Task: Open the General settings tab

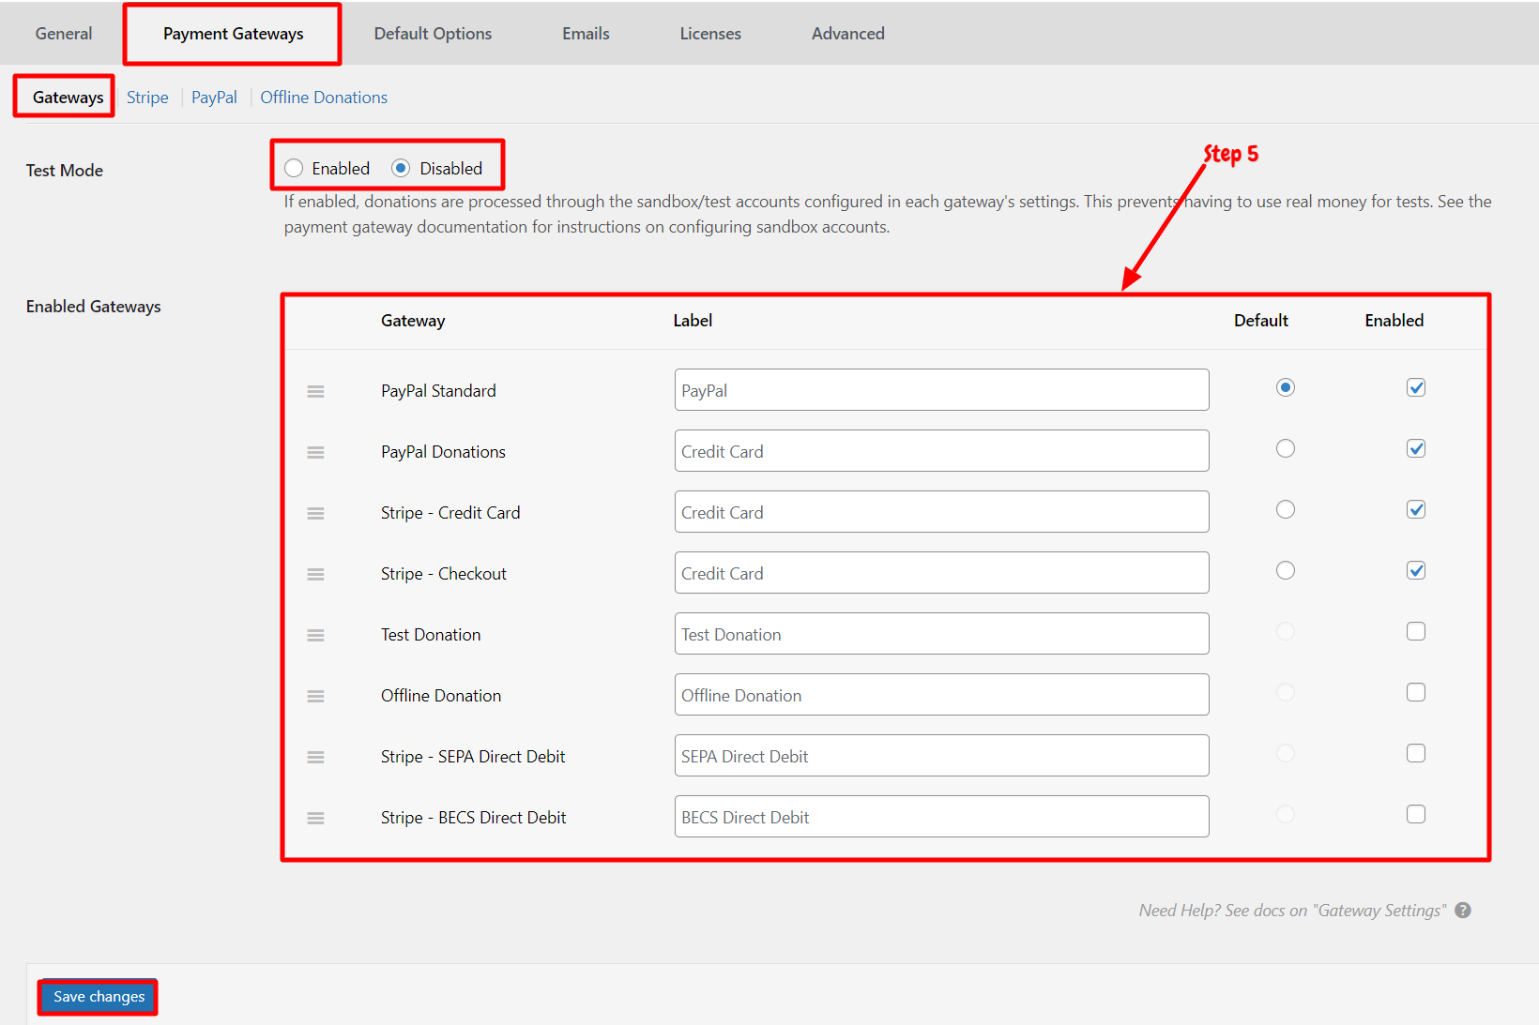Action: [x=64, y=34]
